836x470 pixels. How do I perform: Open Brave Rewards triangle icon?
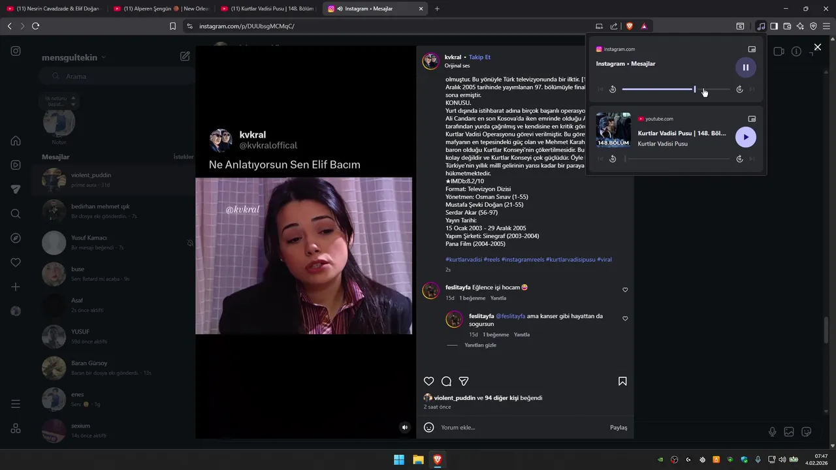click(644, 26)
